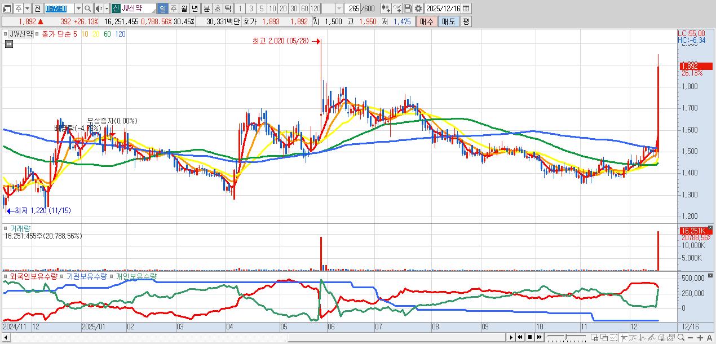The image size is (716, 344).
Task: Select the 3 interval button
Action: 250,8
